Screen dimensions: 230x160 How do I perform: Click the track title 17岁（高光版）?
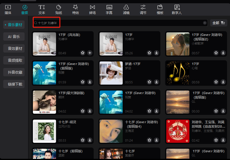point(69,35)
